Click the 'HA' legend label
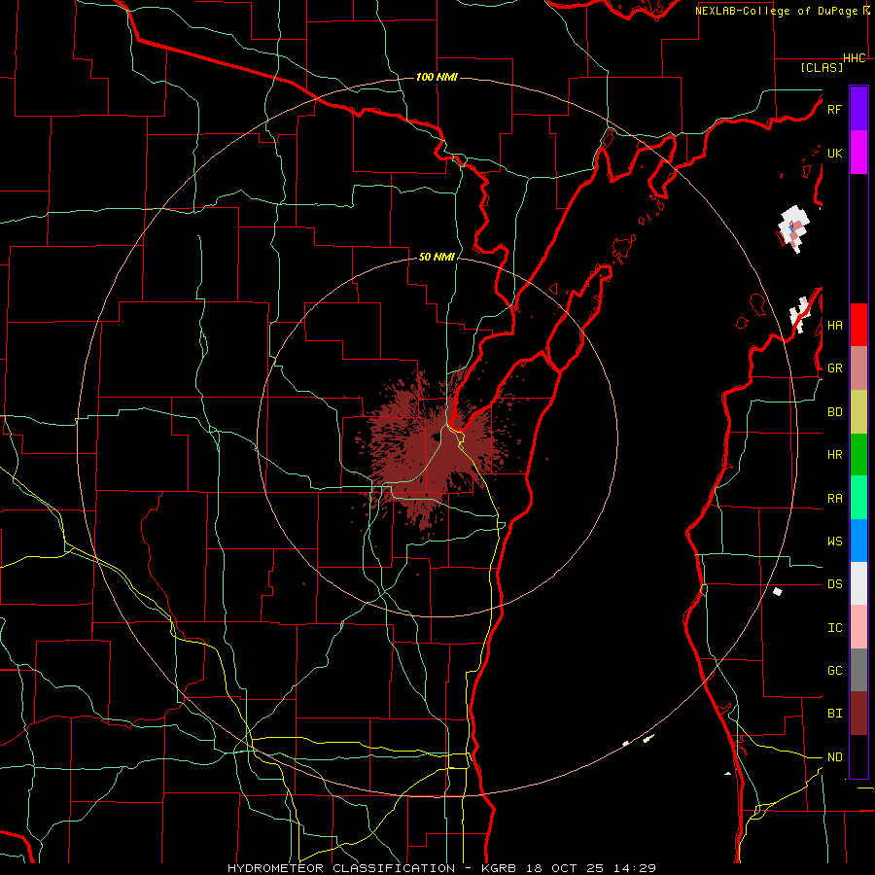875x875 pixels. [834, 326]
